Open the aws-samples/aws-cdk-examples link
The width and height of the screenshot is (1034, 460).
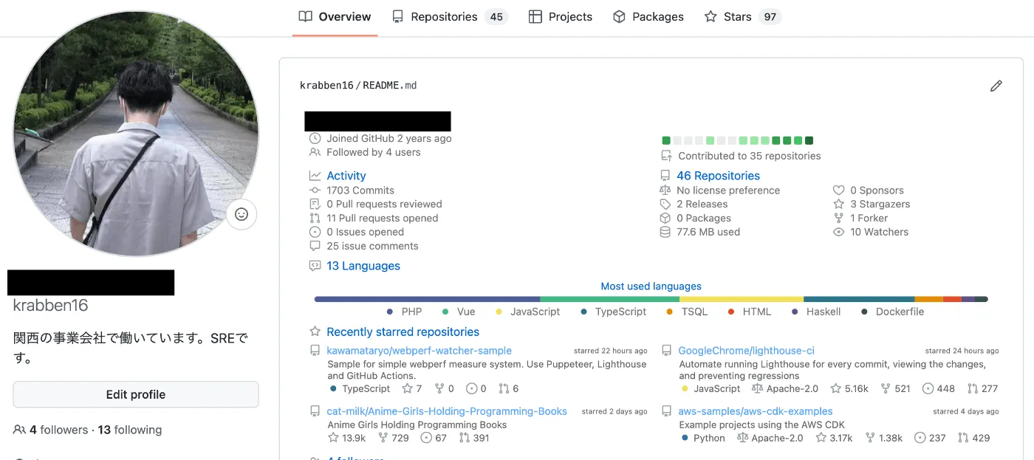pos(755,411)
